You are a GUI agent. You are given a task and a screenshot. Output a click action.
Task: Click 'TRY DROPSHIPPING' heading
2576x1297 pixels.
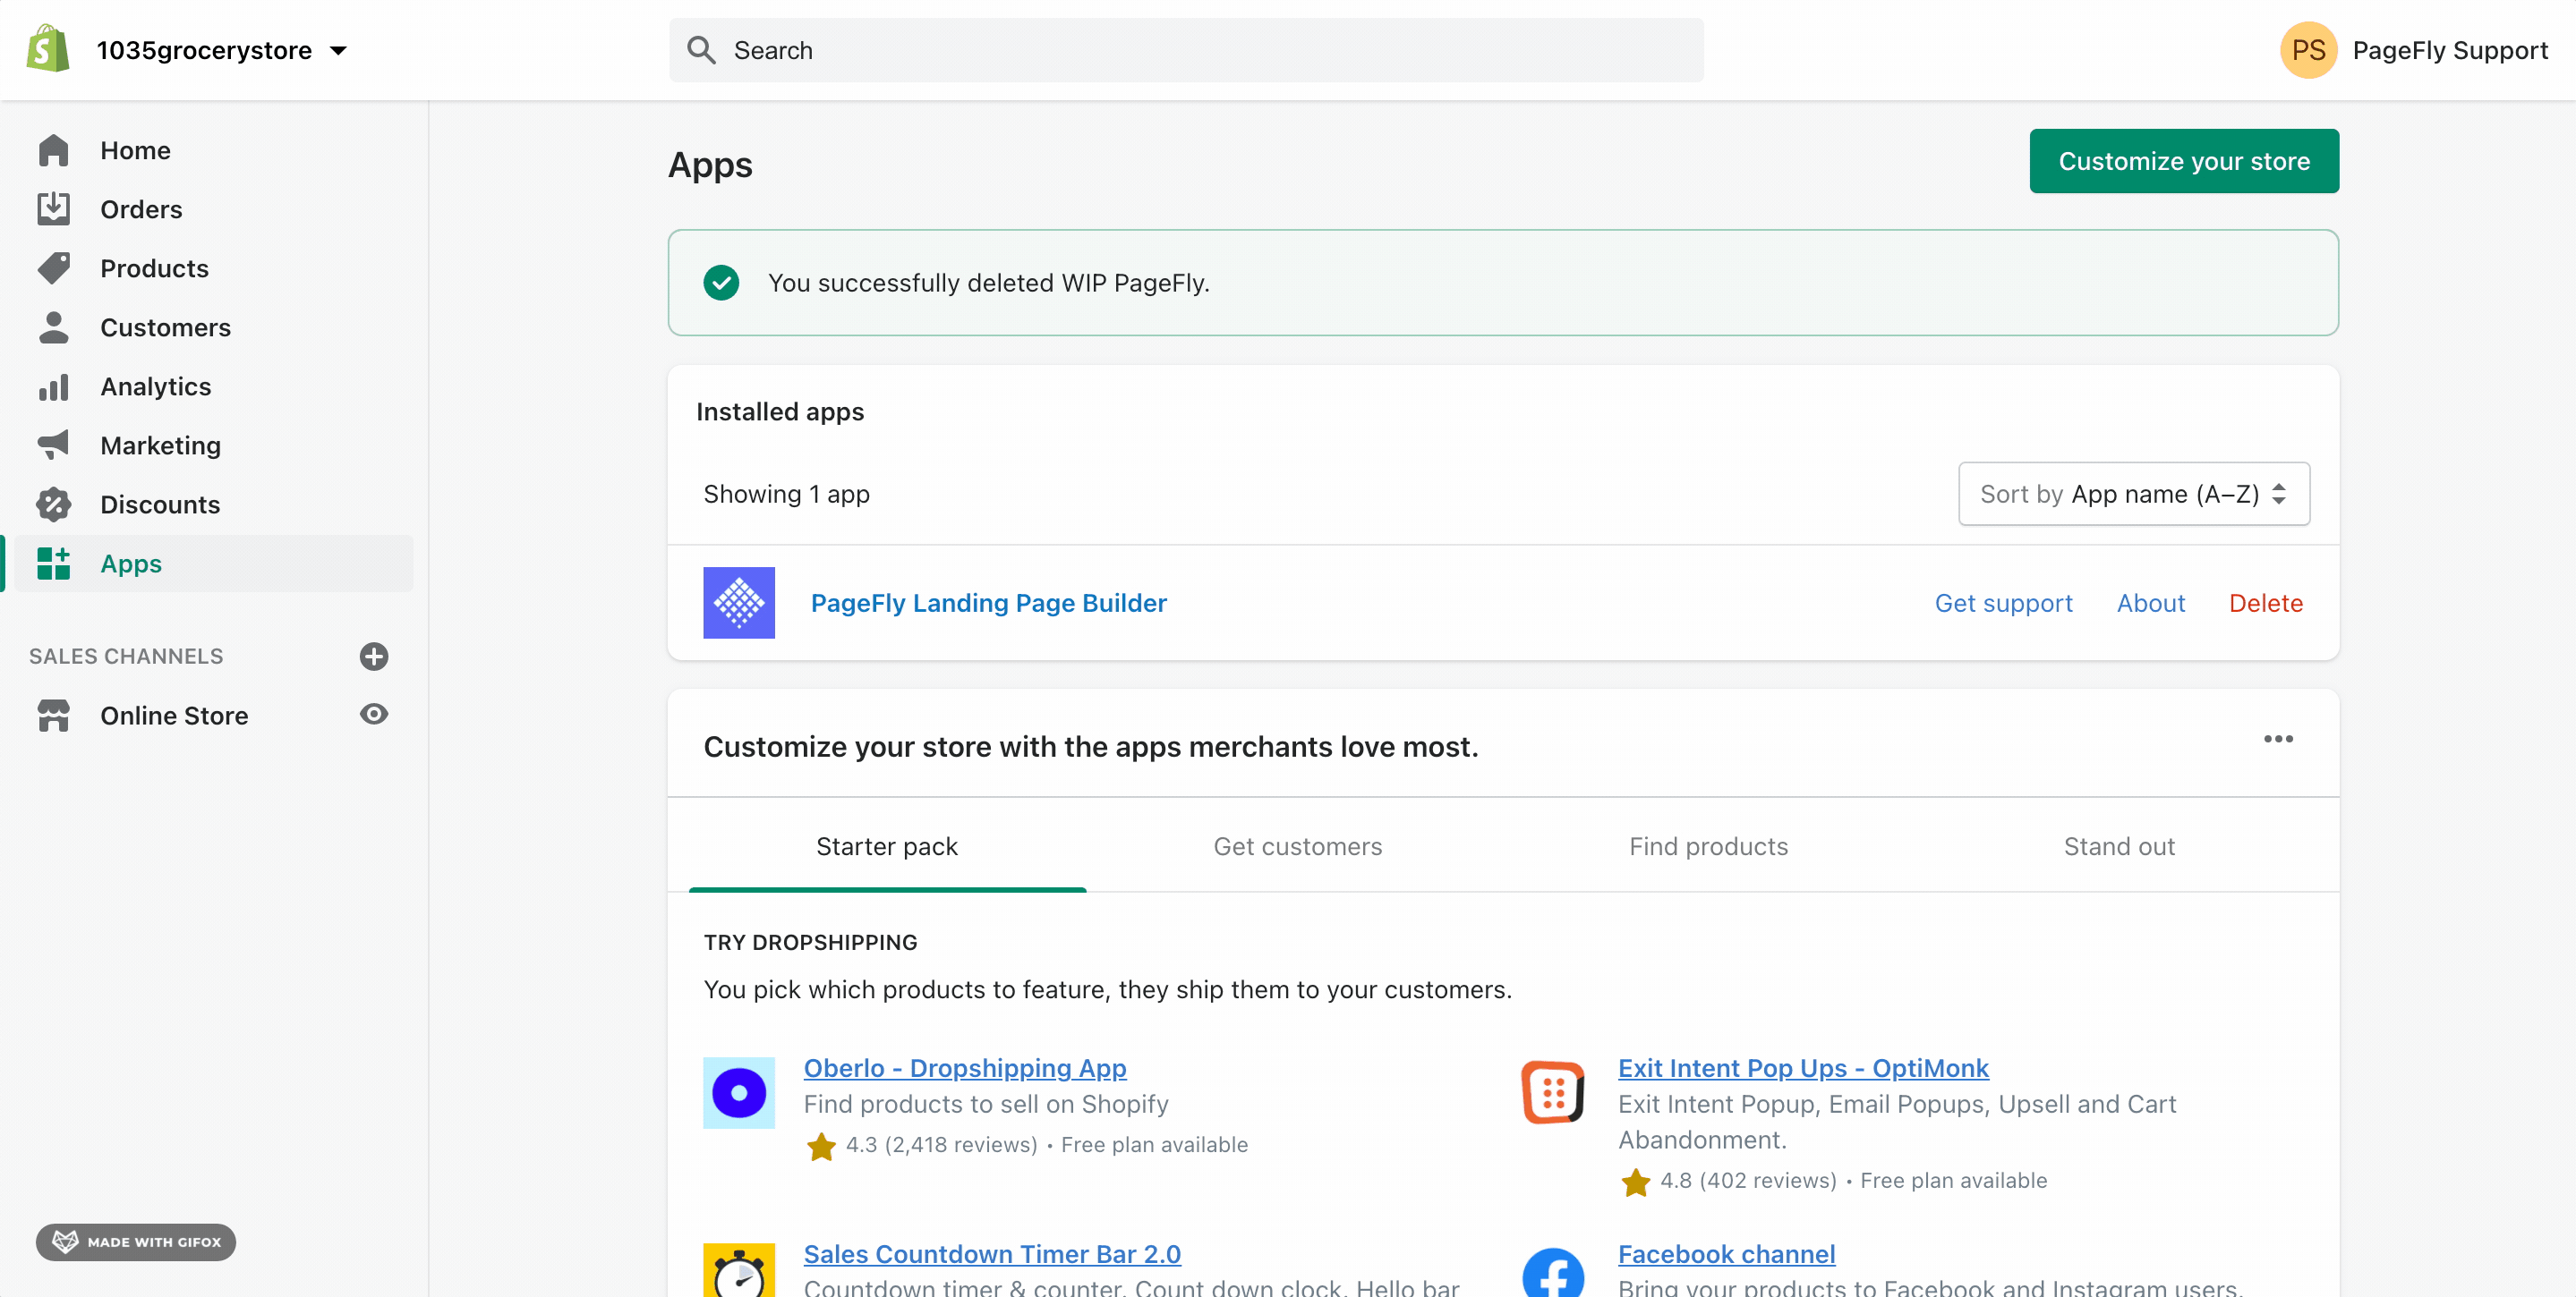coord(810,942)
